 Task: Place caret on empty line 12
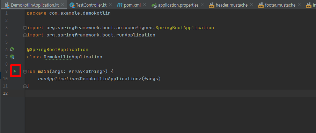coord(170,93)
